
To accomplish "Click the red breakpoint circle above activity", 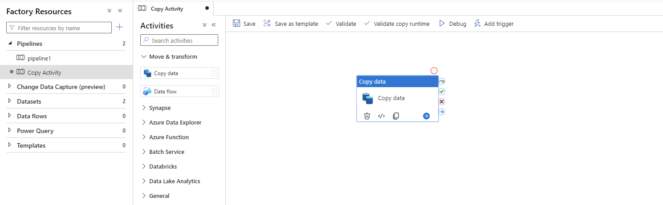I will [x=434, y=71].
